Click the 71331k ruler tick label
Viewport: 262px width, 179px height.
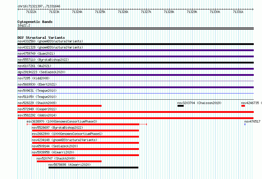(x=238, y=12)
